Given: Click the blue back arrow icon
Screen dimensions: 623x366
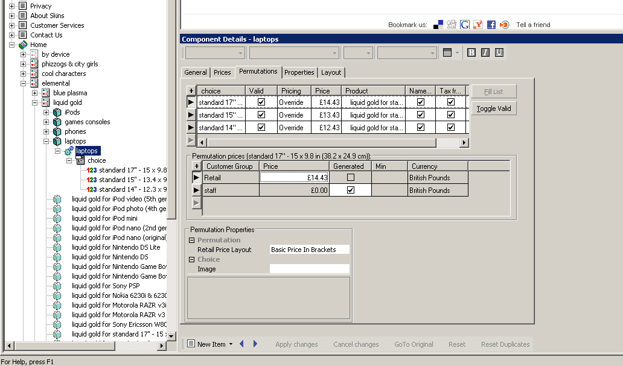Looking at the screenshot, I should [242, 344].
